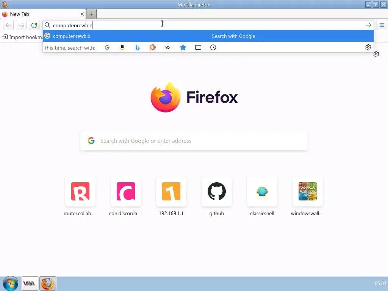Screen dimensions: 388x291
Task: Open a new tab with plus button
Action: click(x=91, y=14)
